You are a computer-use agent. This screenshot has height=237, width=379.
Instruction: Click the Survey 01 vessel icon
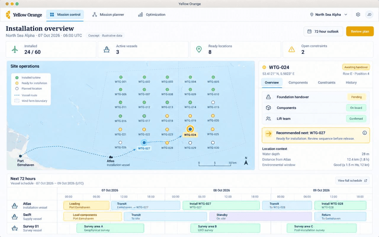tap(15, 228)
